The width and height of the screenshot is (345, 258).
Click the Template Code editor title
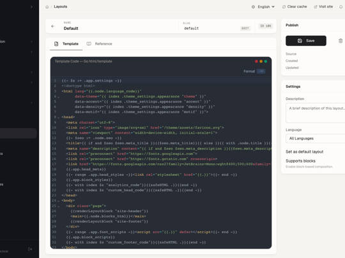pyautogui.click(x=84, y=61)
